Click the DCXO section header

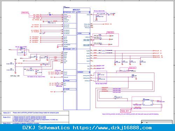pyautogui.click(x=84, y=33)
